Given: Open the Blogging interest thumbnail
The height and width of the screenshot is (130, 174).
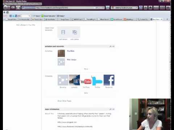Looking at the screenshot, I should click(x=63, y=80).
